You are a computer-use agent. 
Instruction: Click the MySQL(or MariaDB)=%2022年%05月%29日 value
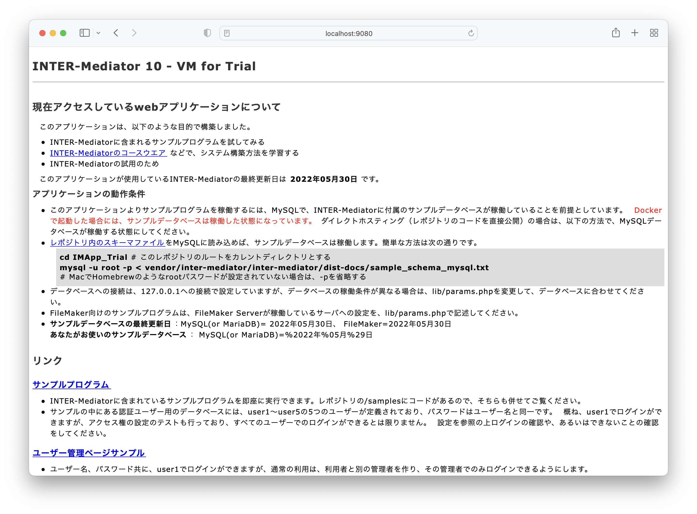click(x=285, y=335)
